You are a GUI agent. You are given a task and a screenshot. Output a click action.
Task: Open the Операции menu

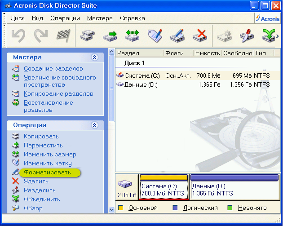[65, 18]
